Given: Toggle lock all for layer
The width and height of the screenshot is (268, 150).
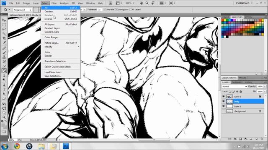Looking at the screenshot, I should click(x=241, y=92).
